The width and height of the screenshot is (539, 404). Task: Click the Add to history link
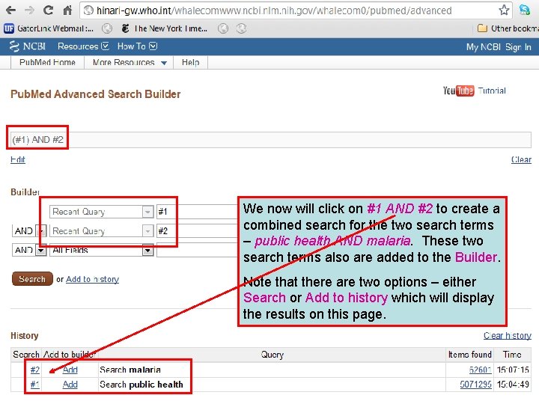[93, 279]
